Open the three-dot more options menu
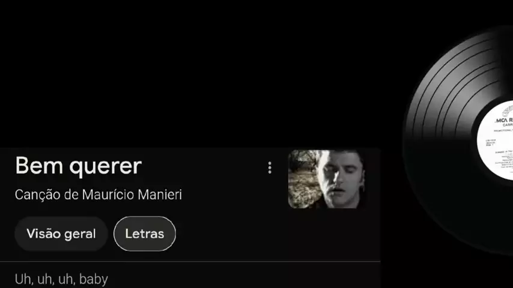Viewport: 513px width, 288px height. click(x=270, y=168)
